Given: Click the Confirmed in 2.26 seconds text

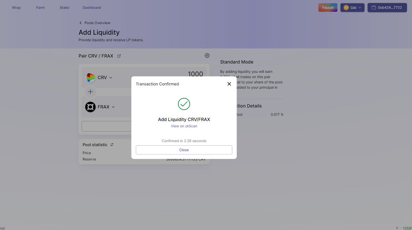Looking at the screenshot, I should click(x=184, y=141).
